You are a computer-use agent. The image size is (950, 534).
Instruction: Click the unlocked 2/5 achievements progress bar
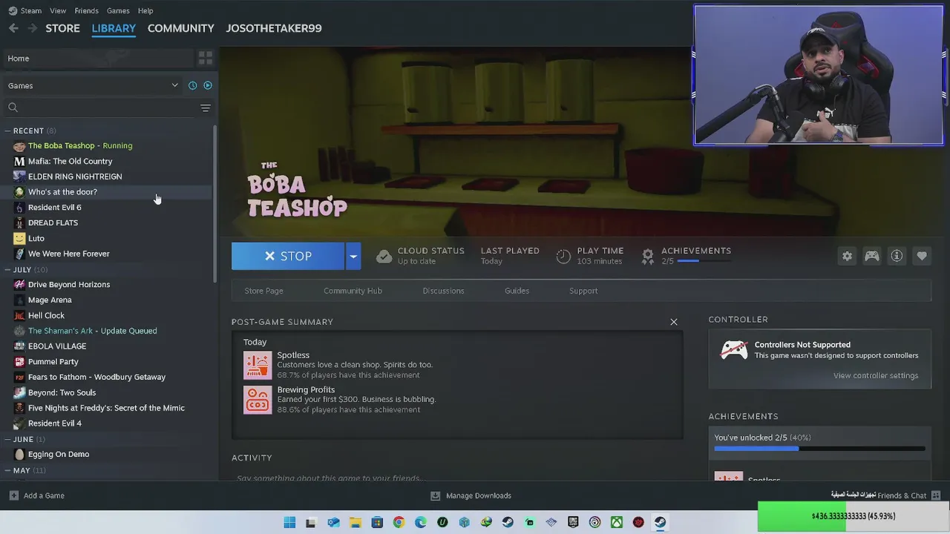(x=819, y=448)
